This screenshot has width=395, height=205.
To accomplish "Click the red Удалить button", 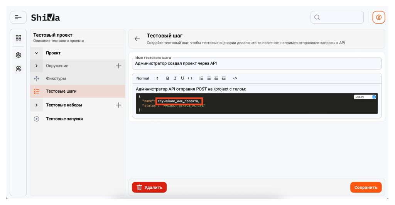I will click(149, 188).
